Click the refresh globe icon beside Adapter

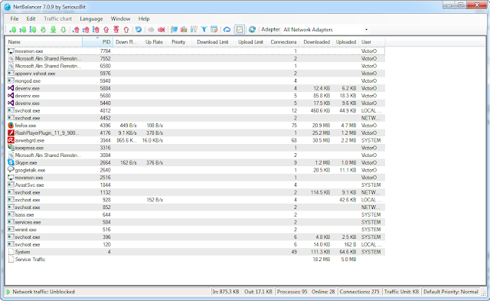pyautogui.click(x=252, y=29)
